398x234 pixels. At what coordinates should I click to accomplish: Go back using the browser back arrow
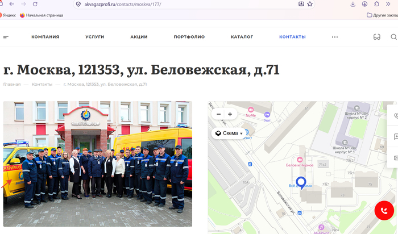click(x=12, y=4)
